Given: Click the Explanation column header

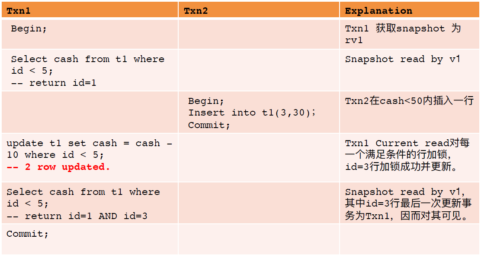Looking at the screenshot, I should (x=378, y=11).
